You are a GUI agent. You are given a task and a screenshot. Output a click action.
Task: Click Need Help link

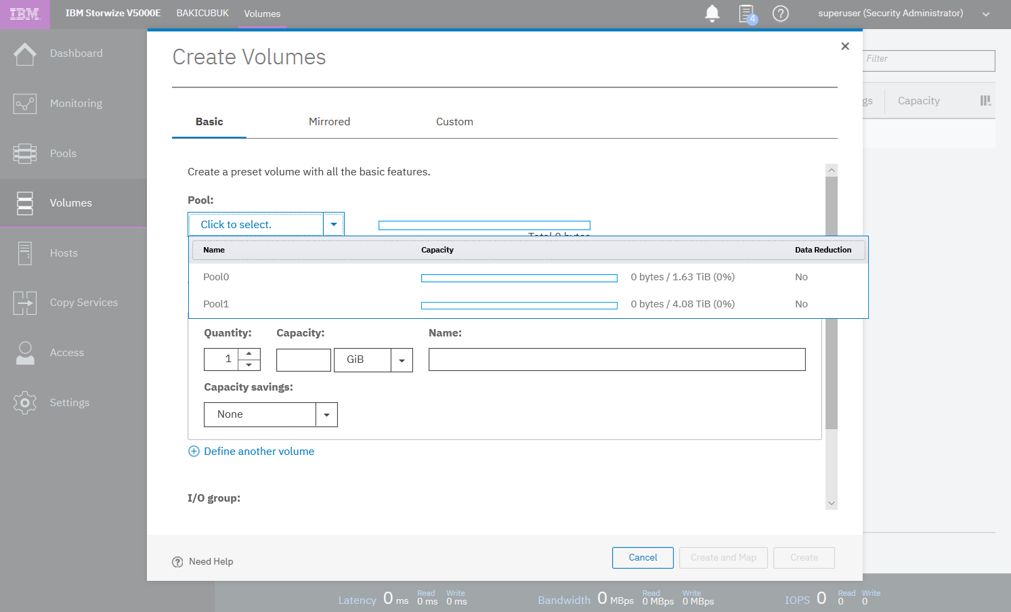pos(211,561)
